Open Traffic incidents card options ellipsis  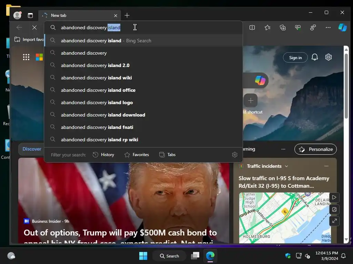(326, 166)
